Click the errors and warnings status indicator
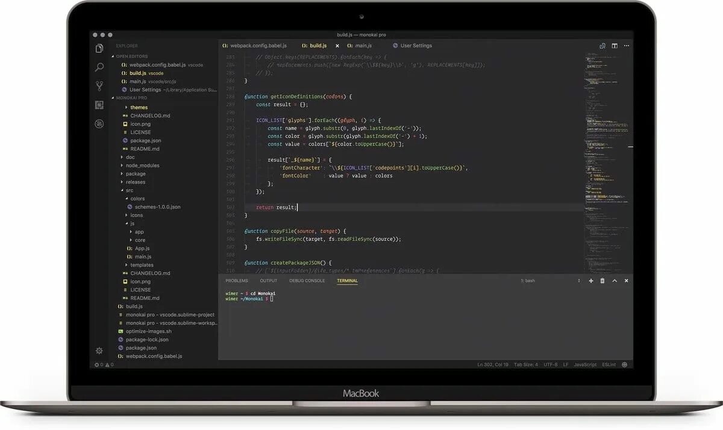723x430 pixels. (x=104, y=364)
